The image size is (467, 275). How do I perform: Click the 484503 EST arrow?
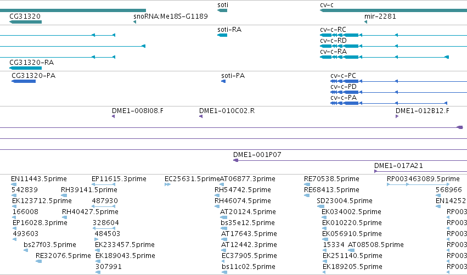pyautogui.click(x=96, y=239)
